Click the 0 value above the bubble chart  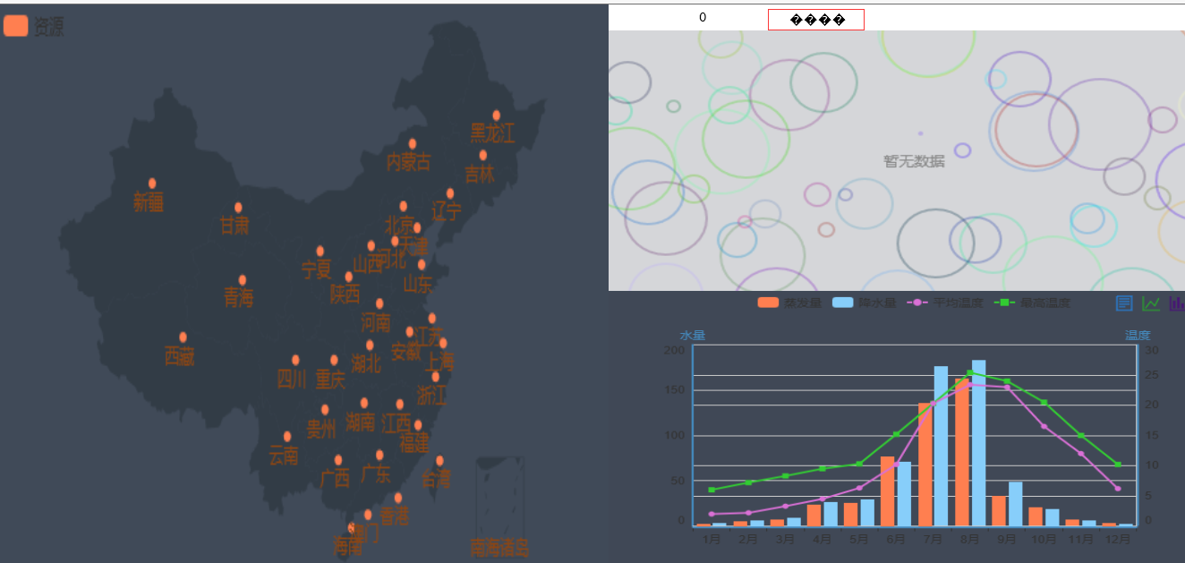(703, 17)
